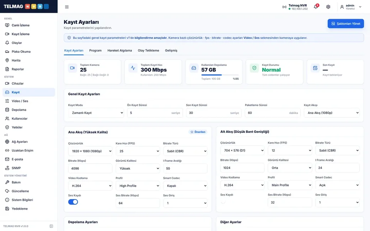Open Uzaktan Erişim in the sidebar
The width and height of the screenshot is (370, 231).
[29, 151]
